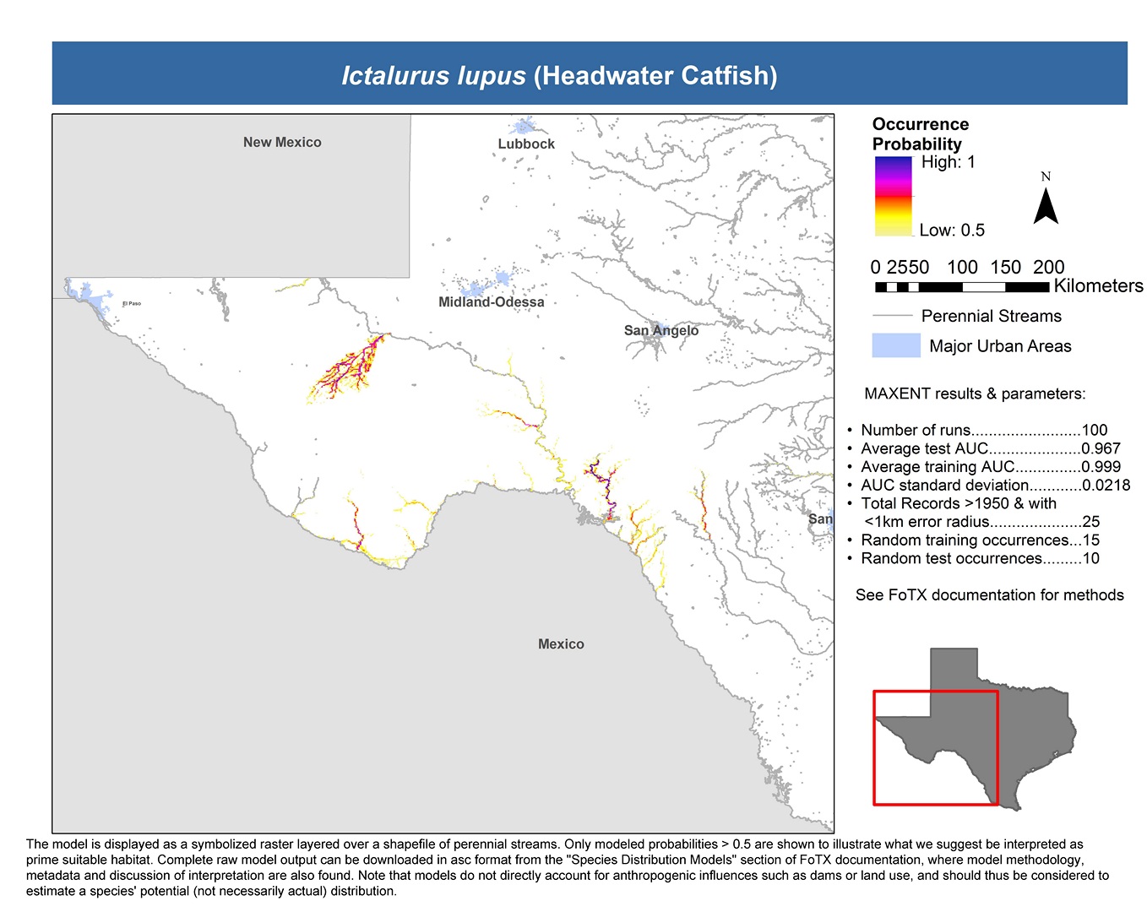Screen dimensions: 1147x912
Task: Click the small El Paso label
Action: click(132, 303)
